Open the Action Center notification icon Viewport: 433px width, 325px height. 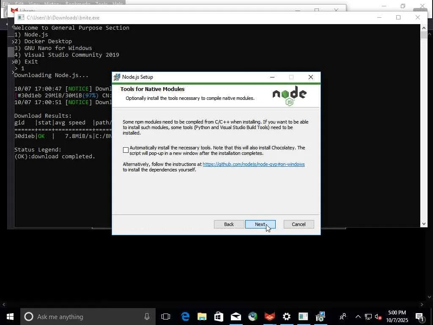click(419, 317)
